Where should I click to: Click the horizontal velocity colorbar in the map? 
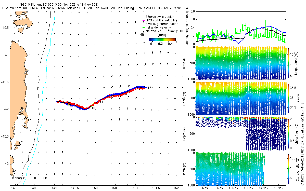pos(162,39)
